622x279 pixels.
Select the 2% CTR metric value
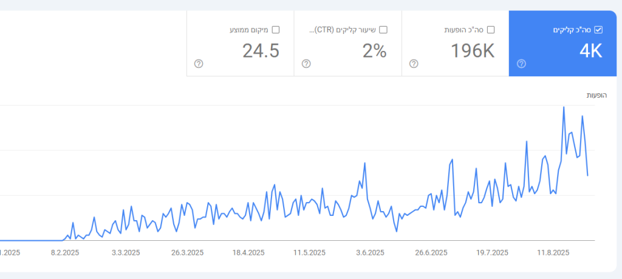click(x=374, y=52)
